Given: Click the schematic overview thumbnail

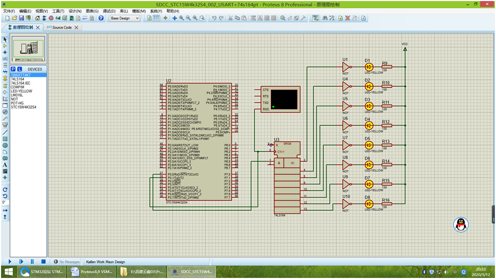Looking at the screenshot, I should pyautogui.click(x=28, y=49).
